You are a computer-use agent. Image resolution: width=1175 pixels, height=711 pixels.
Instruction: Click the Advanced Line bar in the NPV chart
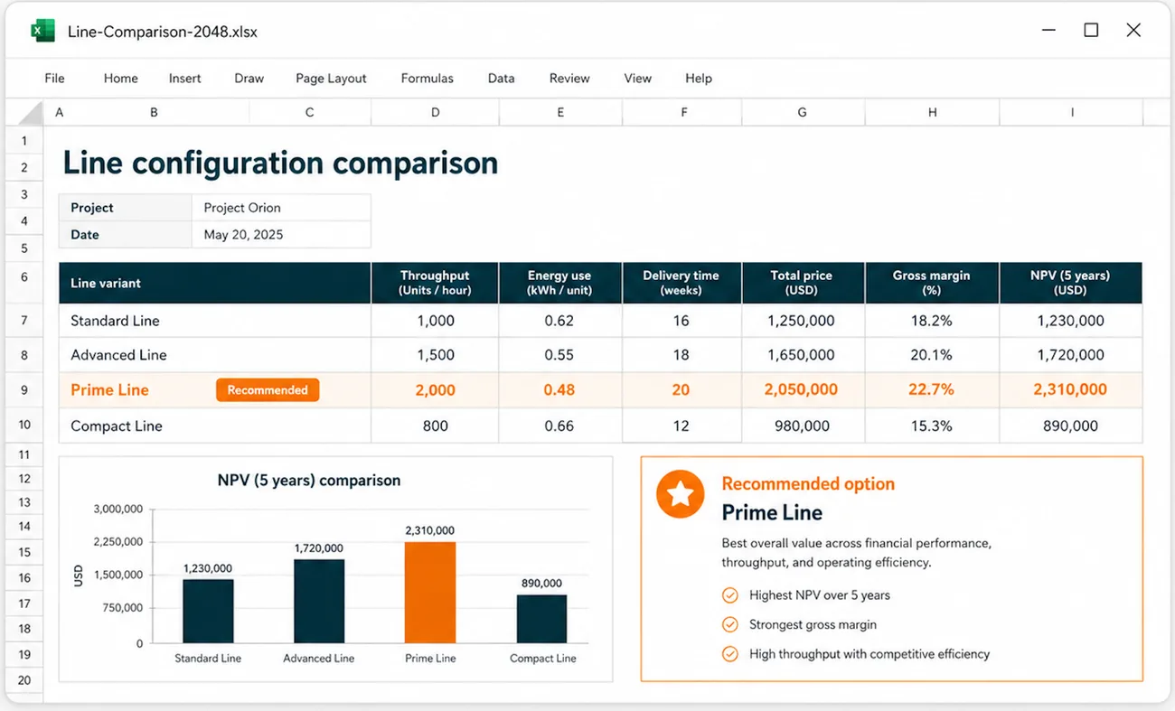(319, 602)
